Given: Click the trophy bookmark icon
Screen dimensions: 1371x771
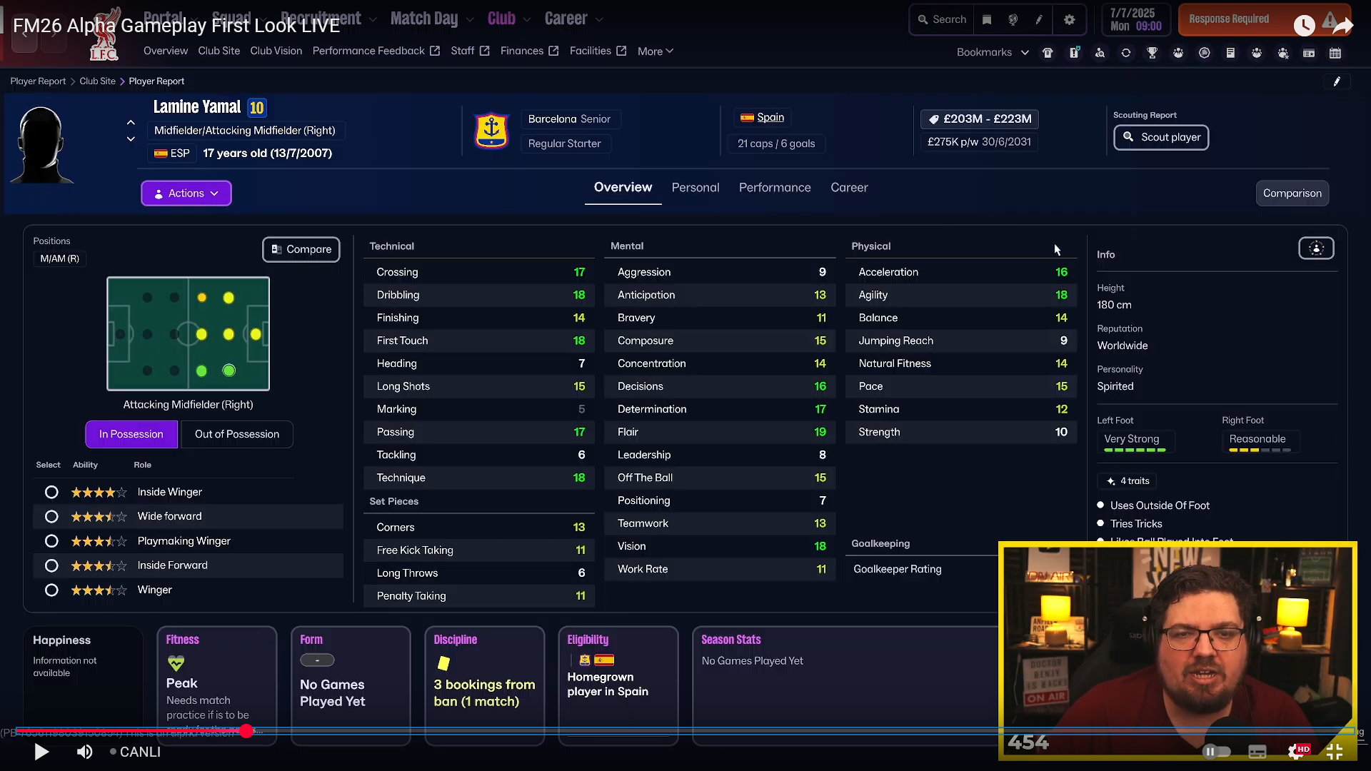Looking at the screenshot, I should (x=1152, y=53).
